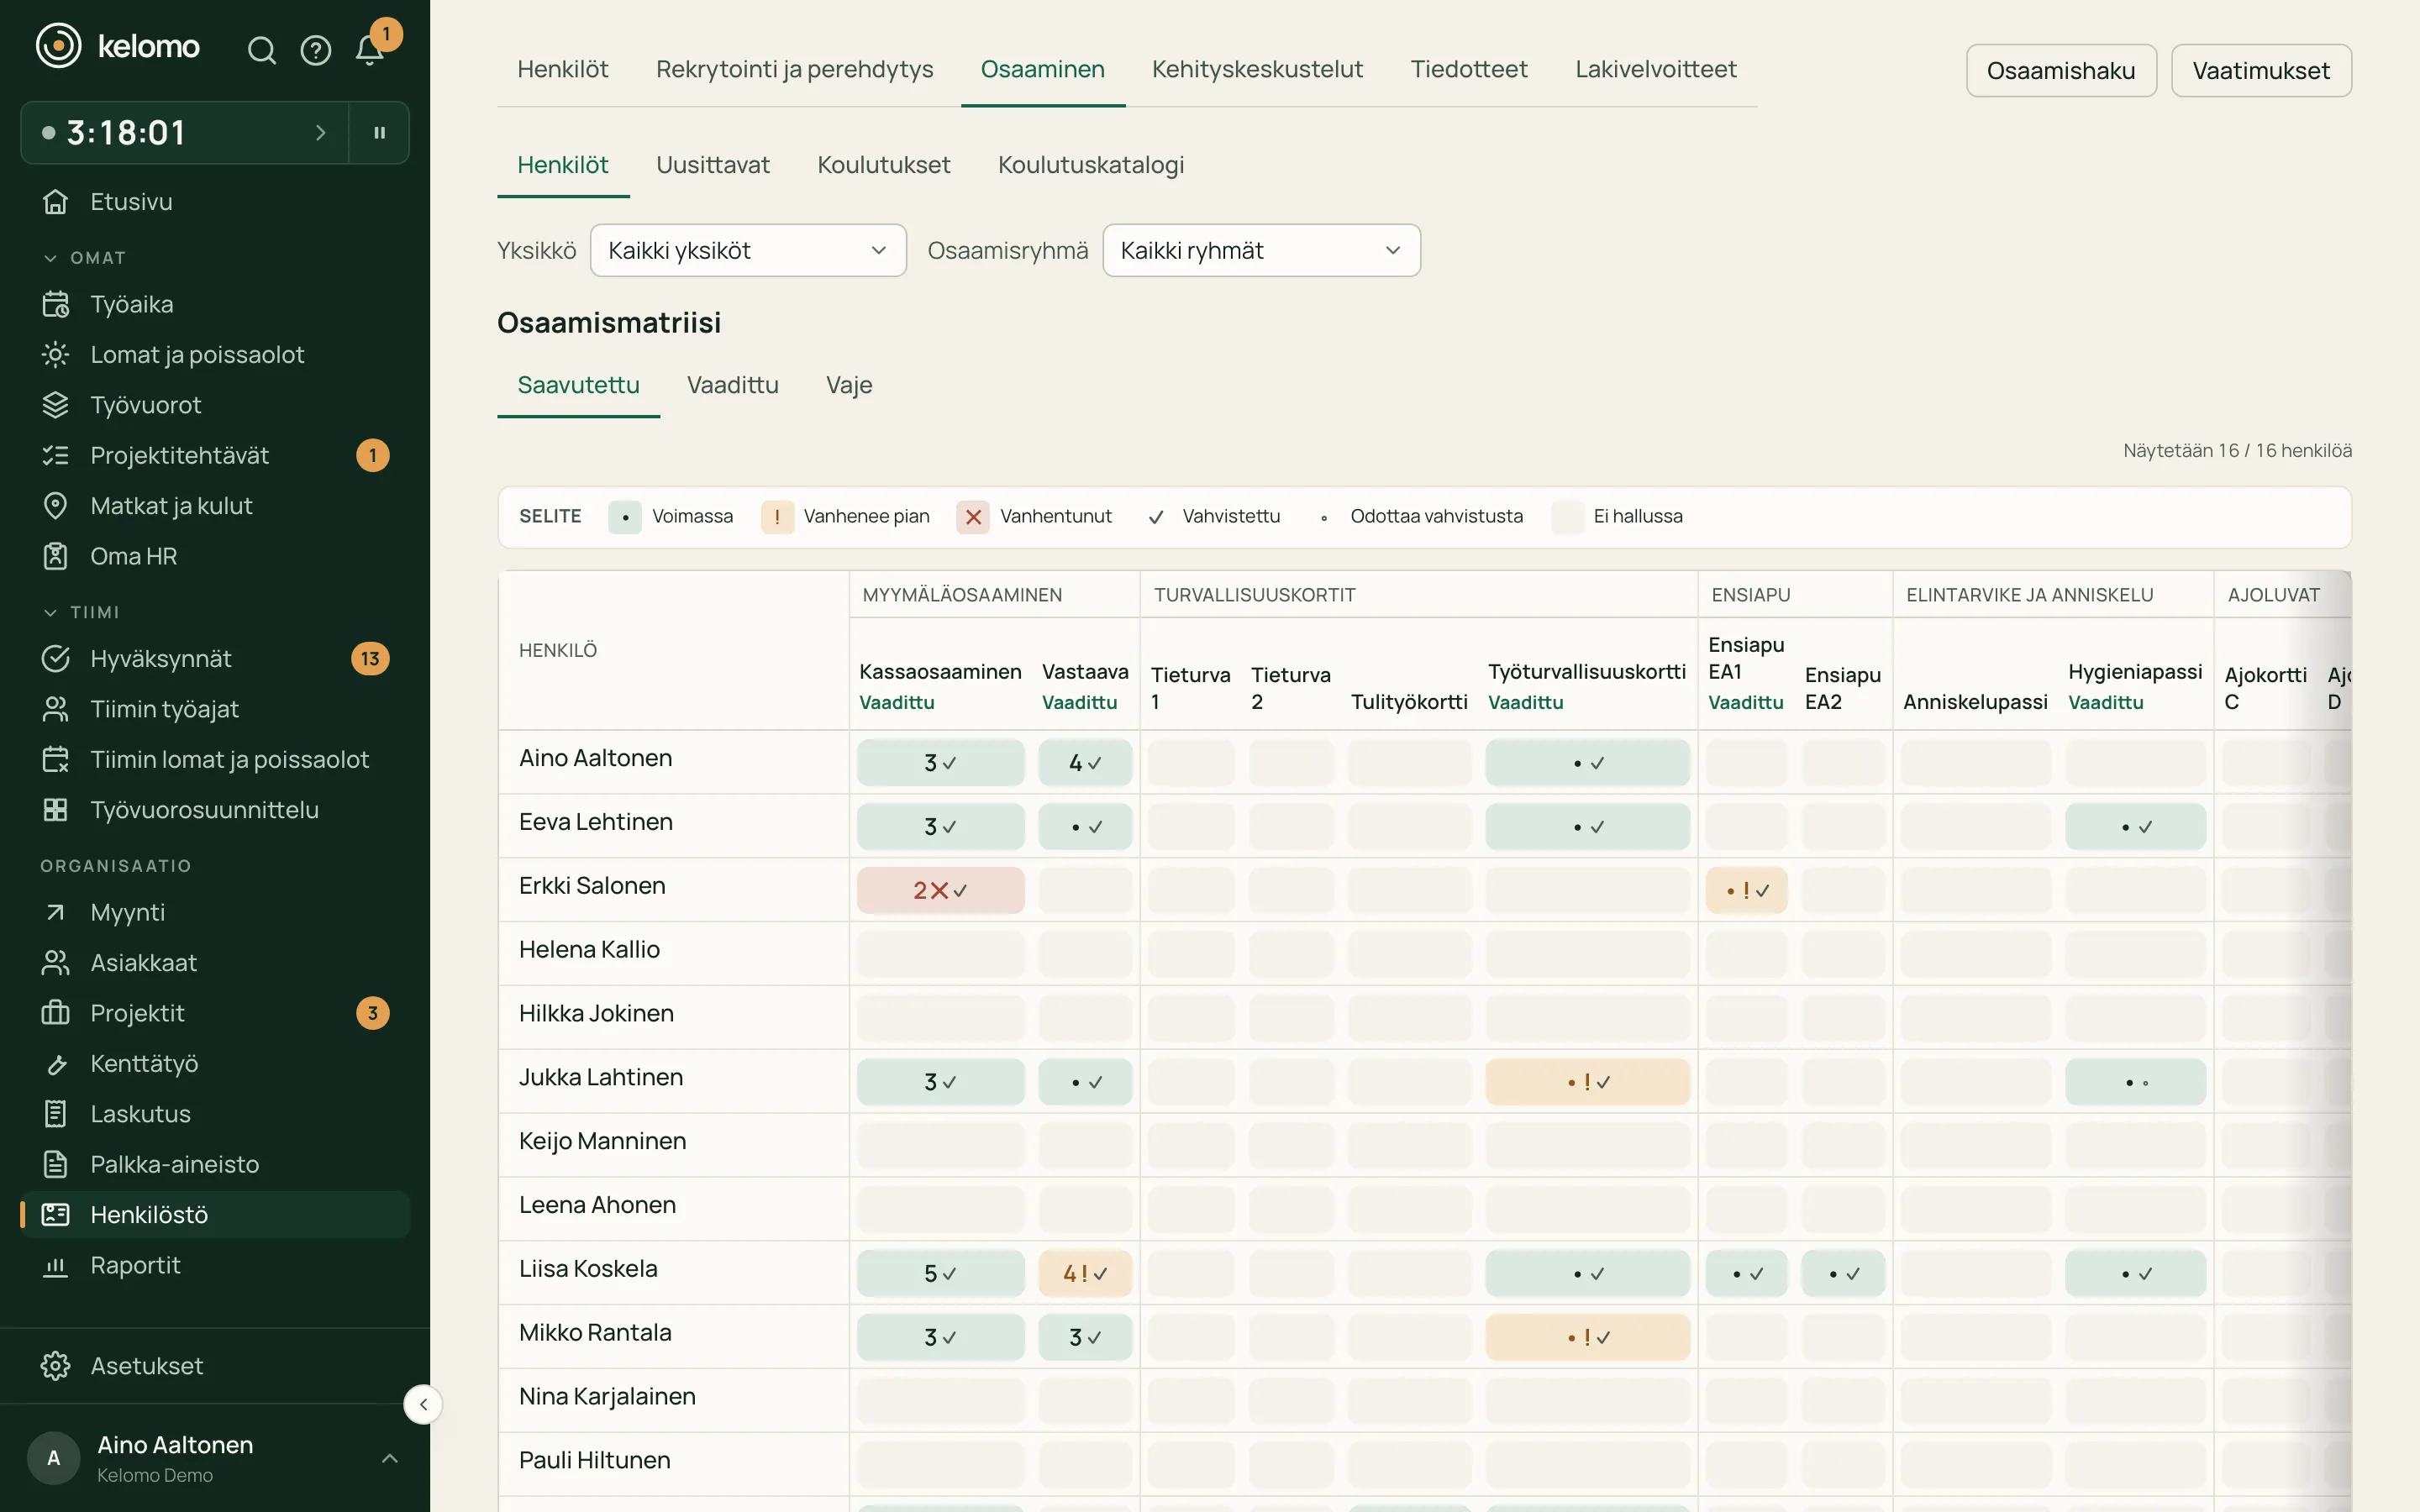Collapse the OMAT sidebar section
2420x1512 pixels.
coord(84,258)
